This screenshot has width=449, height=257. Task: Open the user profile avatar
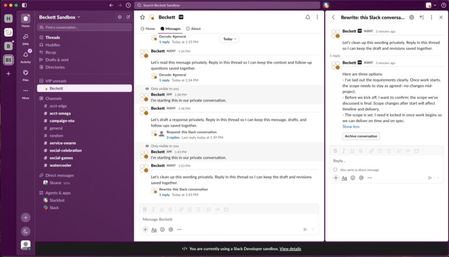(x=26, y=245)
